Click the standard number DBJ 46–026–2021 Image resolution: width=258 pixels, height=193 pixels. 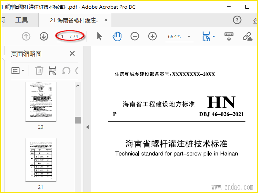(x=221, y=114)
